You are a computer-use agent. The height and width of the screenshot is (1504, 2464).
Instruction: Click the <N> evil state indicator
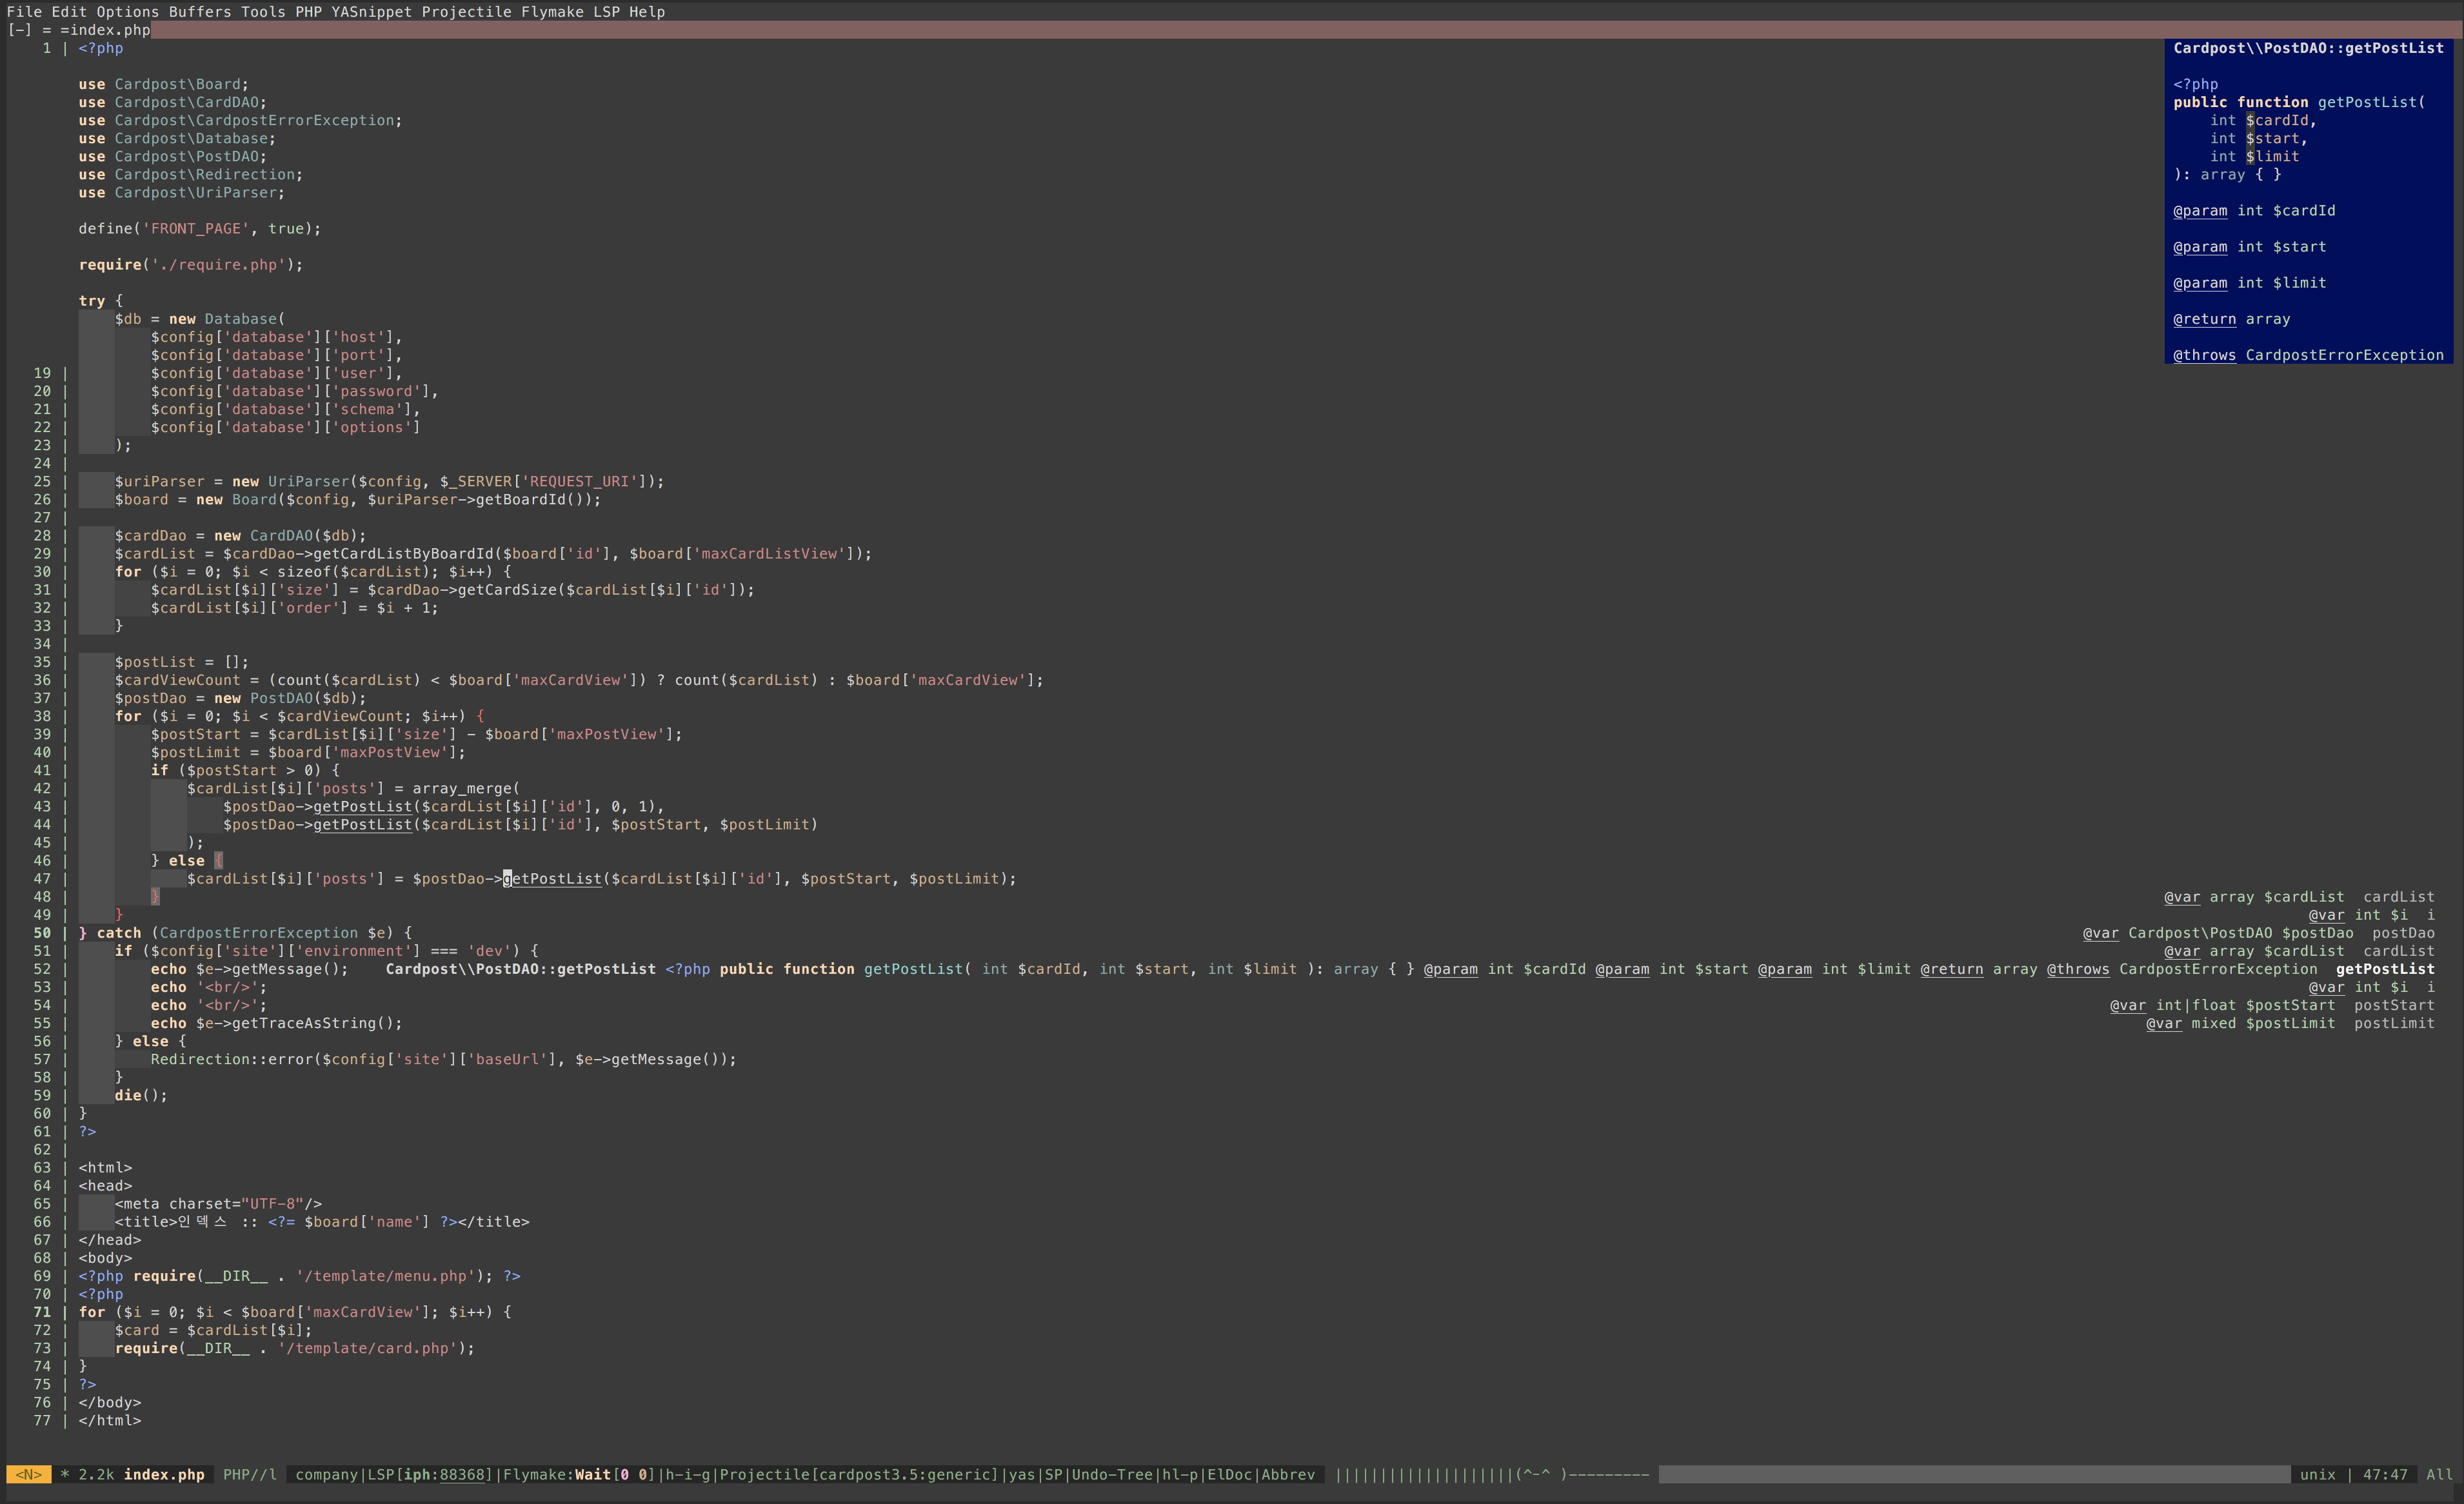pos(28,1474)
